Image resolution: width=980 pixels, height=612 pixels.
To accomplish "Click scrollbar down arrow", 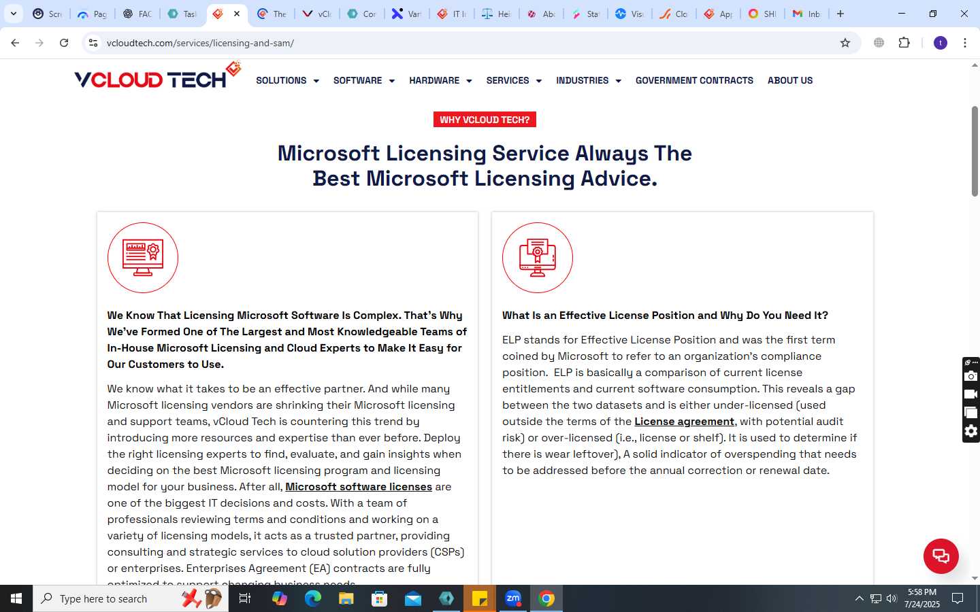I will [975, 578].
